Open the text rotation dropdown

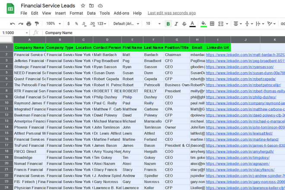(x=271, y=24)
